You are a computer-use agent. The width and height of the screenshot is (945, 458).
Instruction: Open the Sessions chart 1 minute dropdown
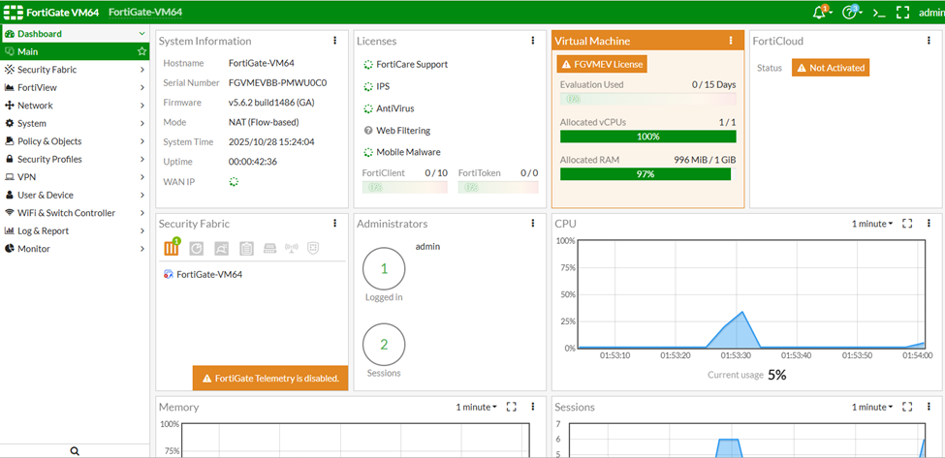872,407
